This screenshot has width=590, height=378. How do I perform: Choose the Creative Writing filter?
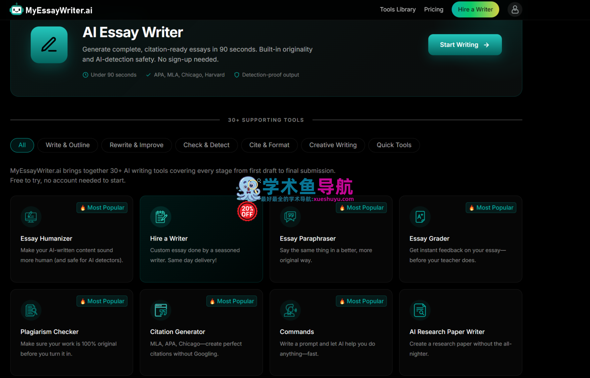pos(333,145)
